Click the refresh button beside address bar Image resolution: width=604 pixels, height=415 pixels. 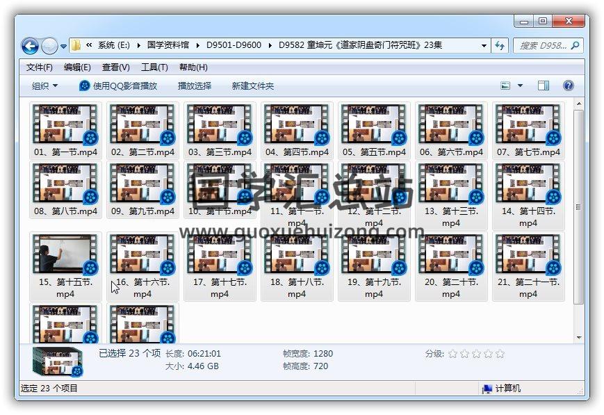click(x=500, y=46)
